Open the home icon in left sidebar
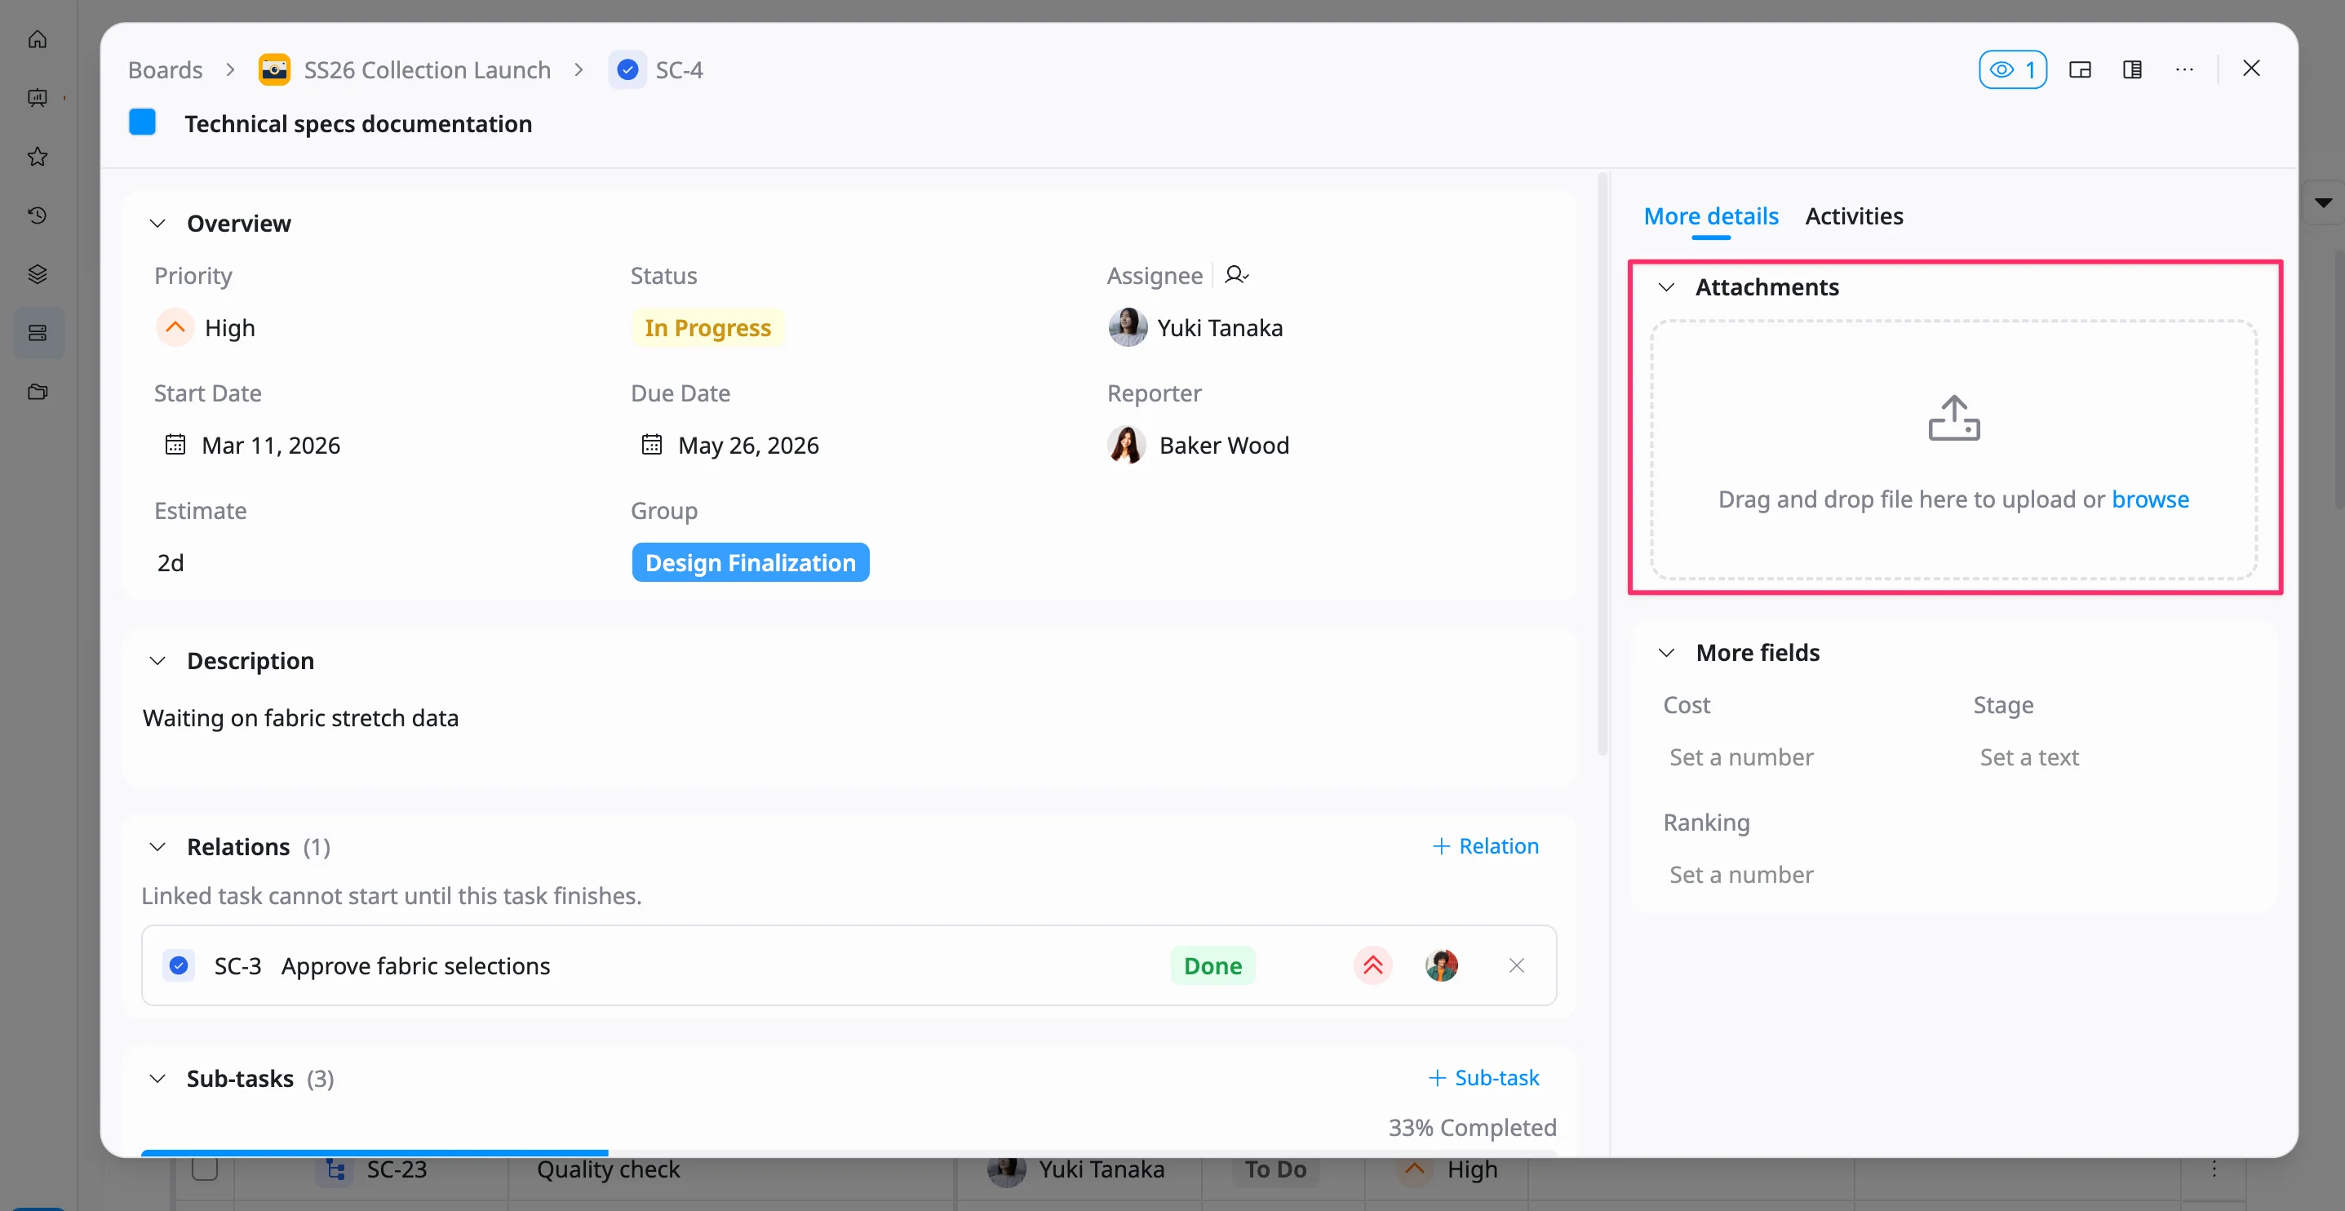The width and height of the screenshot is (2345, 1211). 38,39
